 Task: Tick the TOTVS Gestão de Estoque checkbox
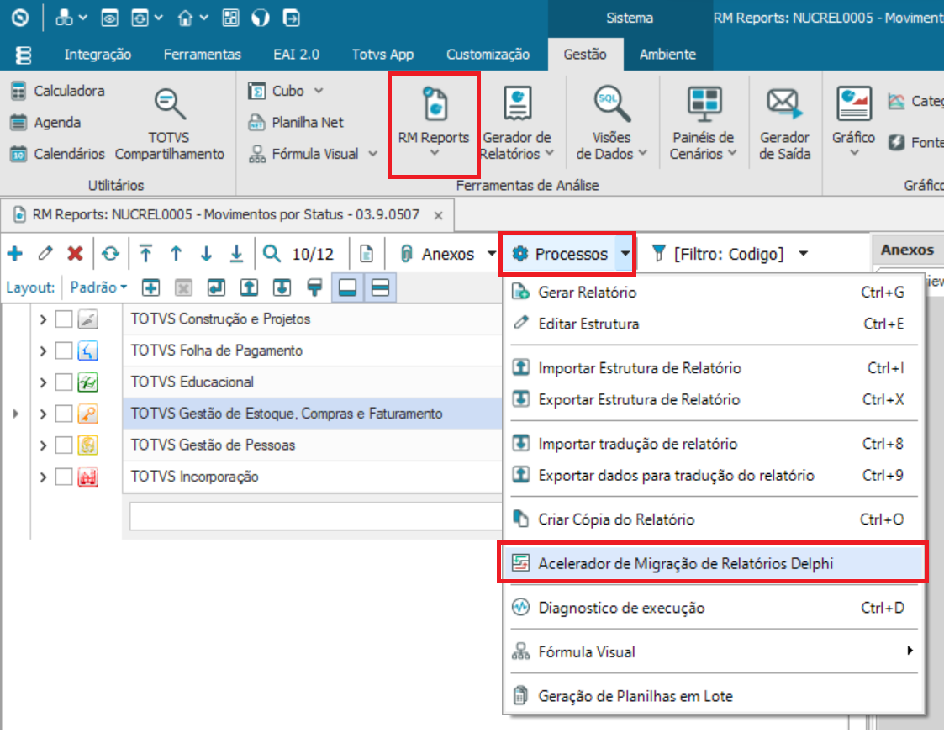pyautogui.click(x=63, y=414)
